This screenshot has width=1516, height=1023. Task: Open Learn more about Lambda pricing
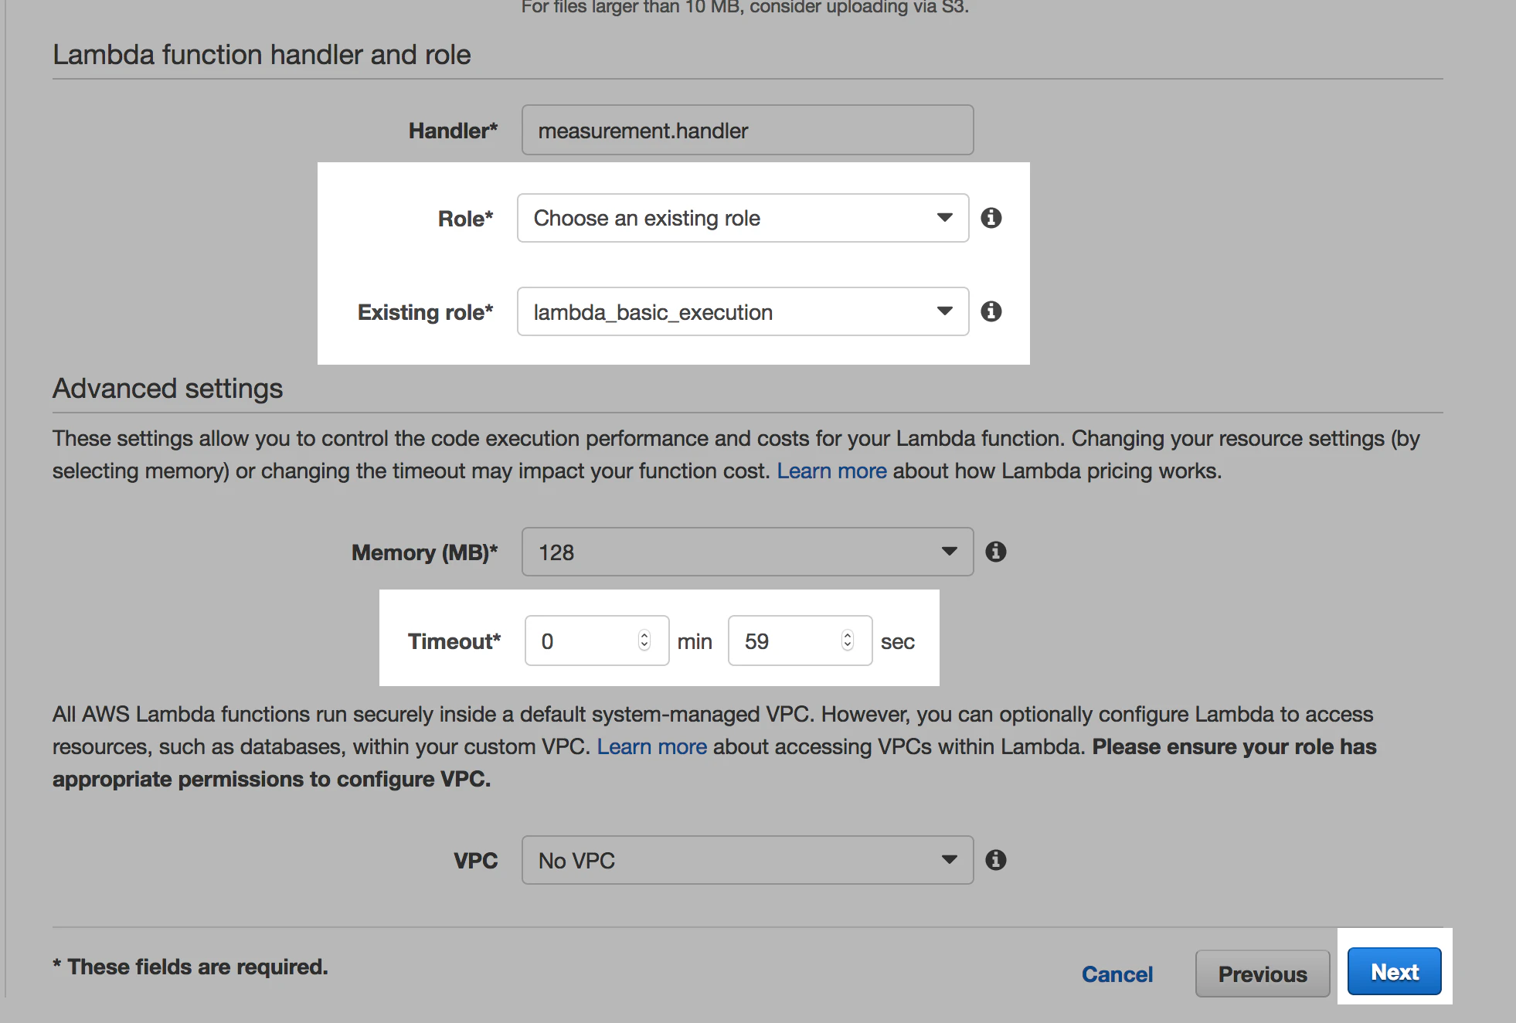pos(831,471)
